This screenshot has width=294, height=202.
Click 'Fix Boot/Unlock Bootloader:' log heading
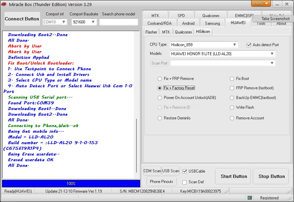(41, 63)
